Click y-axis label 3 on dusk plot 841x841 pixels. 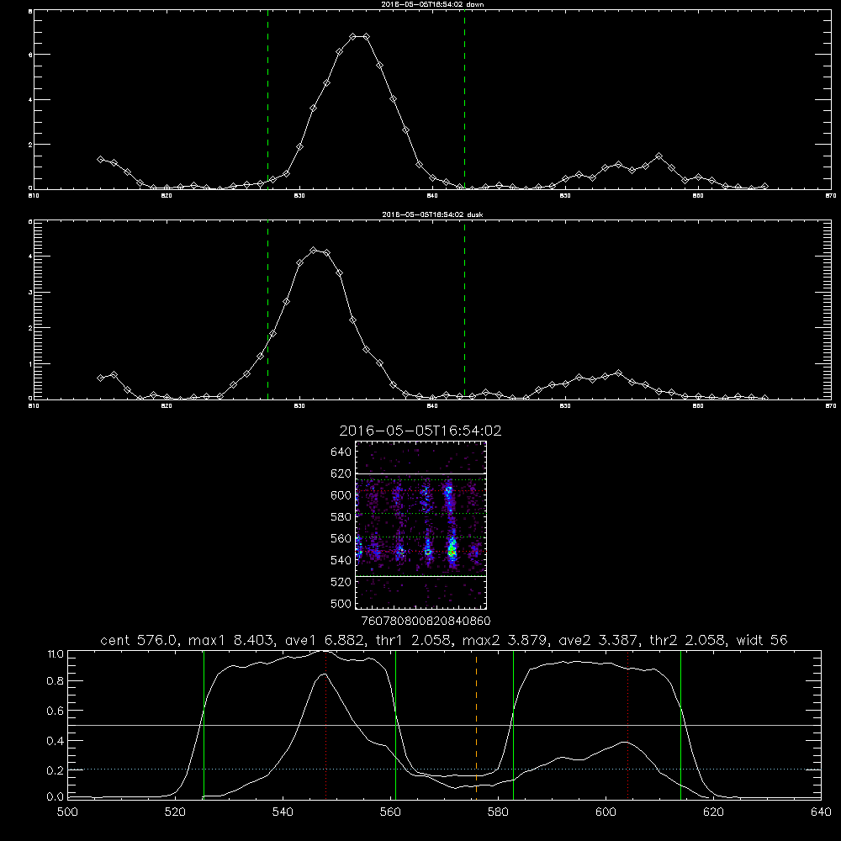30,293
